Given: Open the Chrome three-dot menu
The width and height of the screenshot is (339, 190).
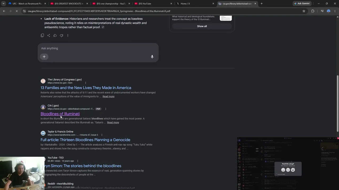Looking at the screenshot, I should (x=335, y=11).
